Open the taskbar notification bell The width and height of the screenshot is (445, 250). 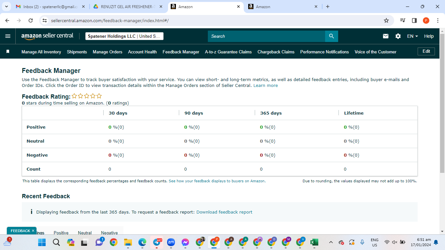click(x=436, y=242)
